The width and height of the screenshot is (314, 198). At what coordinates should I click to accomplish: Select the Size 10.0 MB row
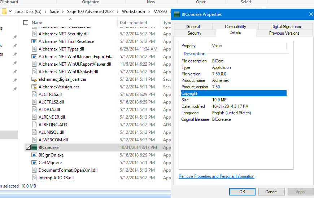pos(234,100)
